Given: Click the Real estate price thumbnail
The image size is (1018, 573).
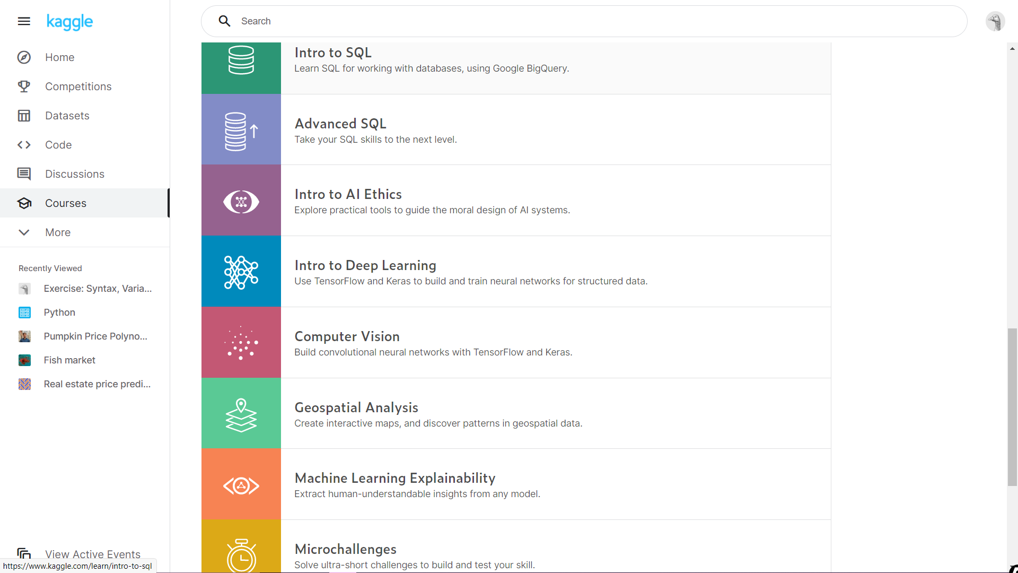Looking at the screenshot, I should [24, 384].
